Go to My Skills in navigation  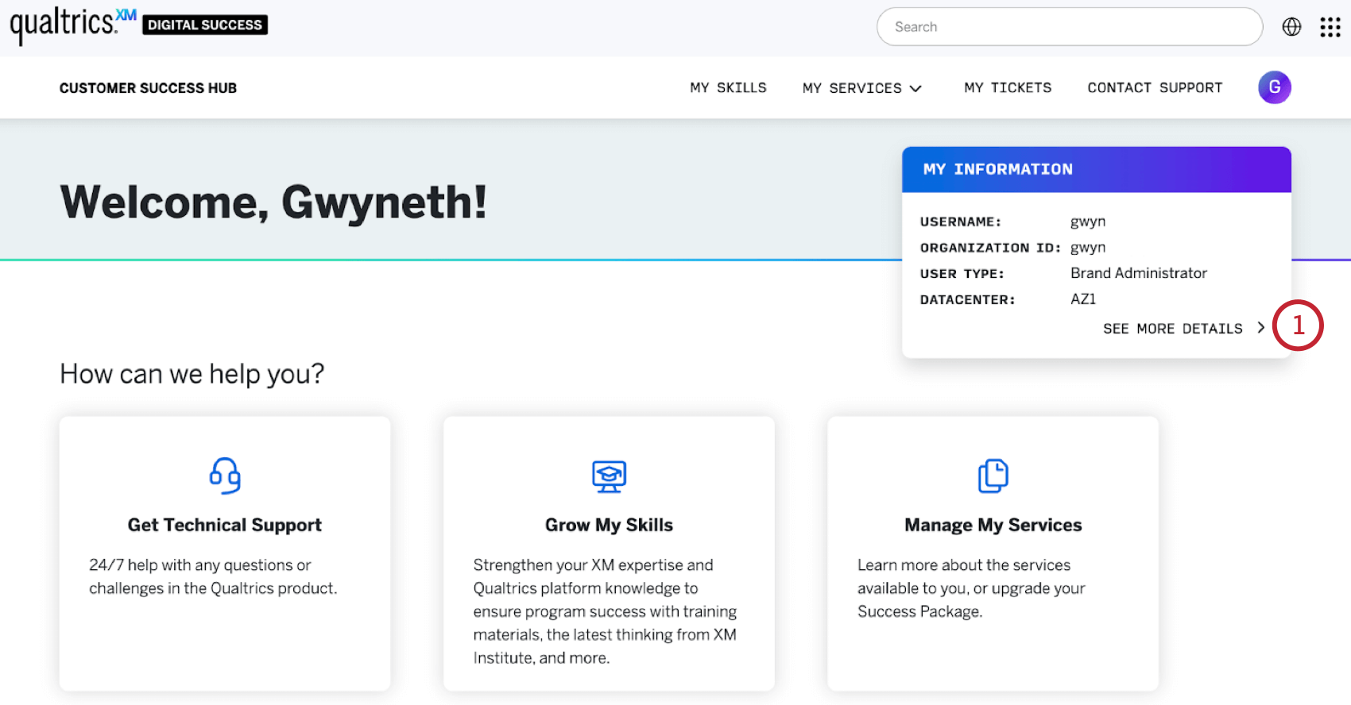(x=728, y=87)
